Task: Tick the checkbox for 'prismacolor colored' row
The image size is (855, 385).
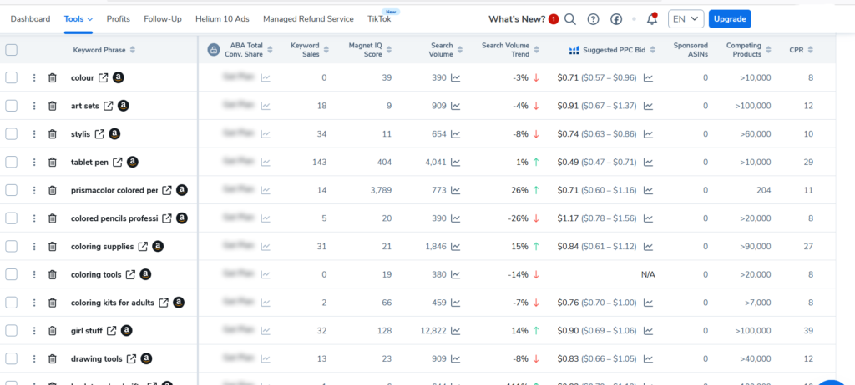Action: 12,190
